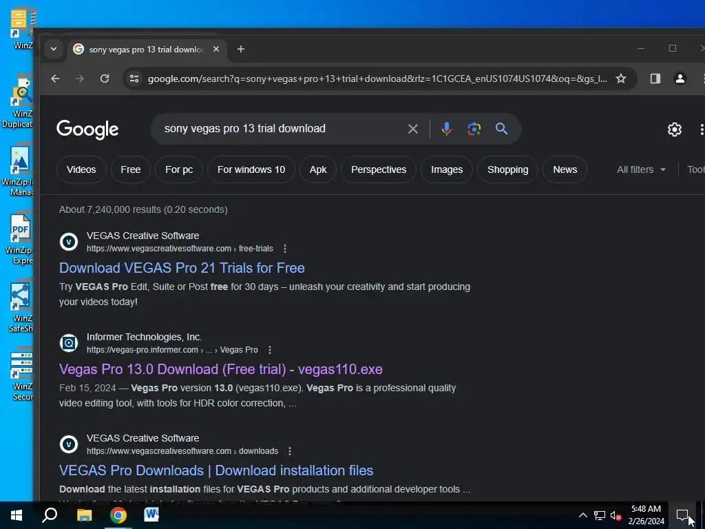Screen dimensions: 705x529
Task: Show hidden system tray icons
Action: point(582,515)
